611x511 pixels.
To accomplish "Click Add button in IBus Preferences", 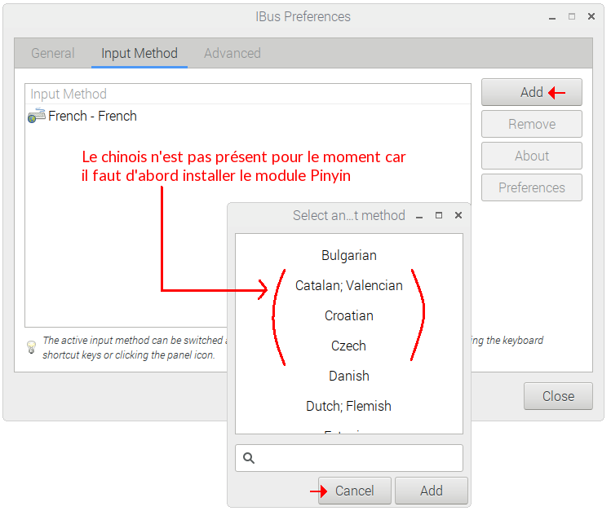I will pos(532,92).
